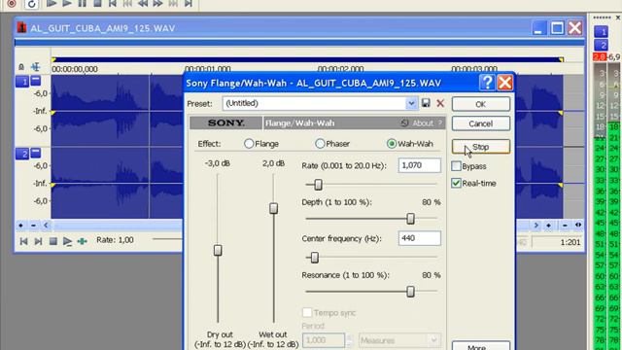
Task: Click channel 2 button above level meters
Action: tap(601, 45)
